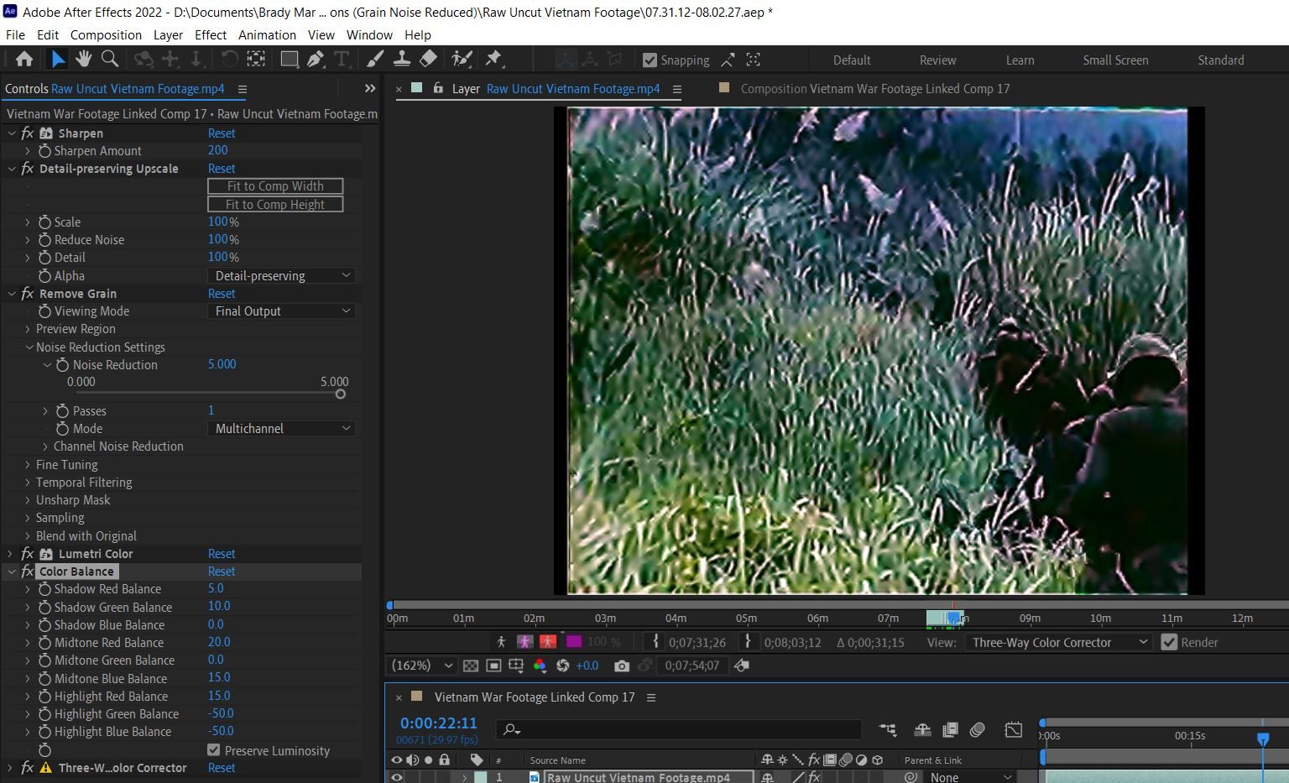This screenshot has height=783, width=1289.
Task: Click the magenta overlay color swatch
Action: pyautogui.click(x=574, y=642)
